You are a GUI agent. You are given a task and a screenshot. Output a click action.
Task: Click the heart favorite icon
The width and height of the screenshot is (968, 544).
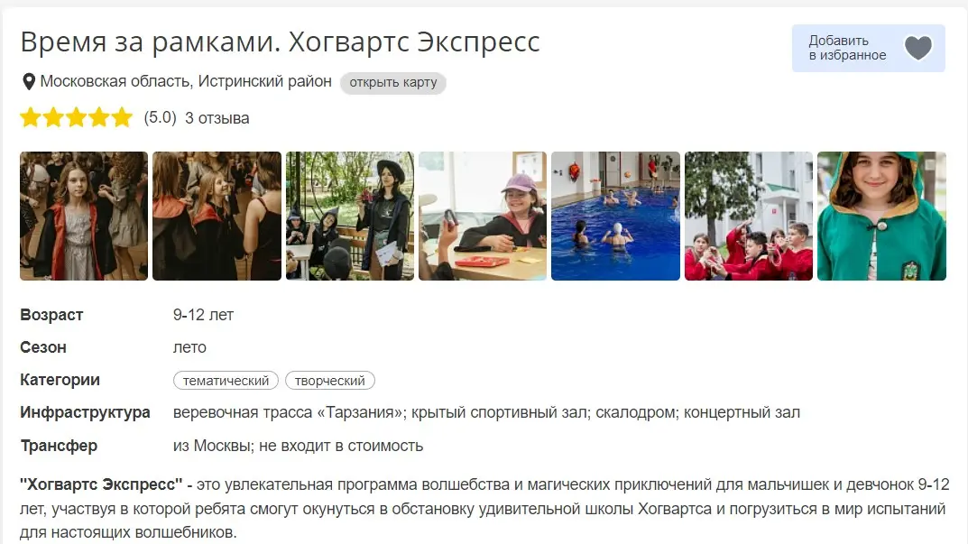(918, 48)
